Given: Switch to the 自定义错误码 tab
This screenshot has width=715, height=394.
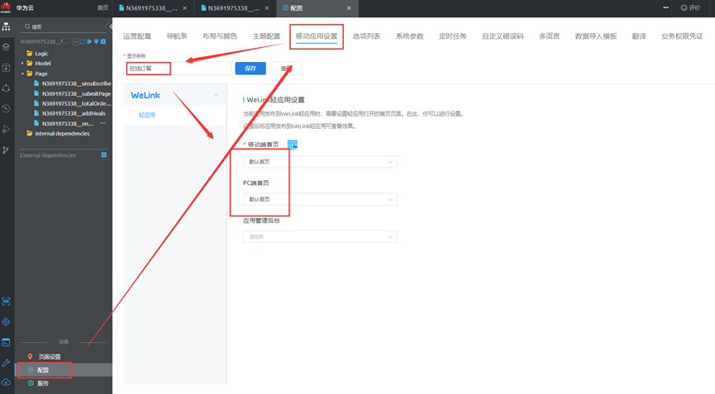Looking at the screenshot, I should click(503, 36).
